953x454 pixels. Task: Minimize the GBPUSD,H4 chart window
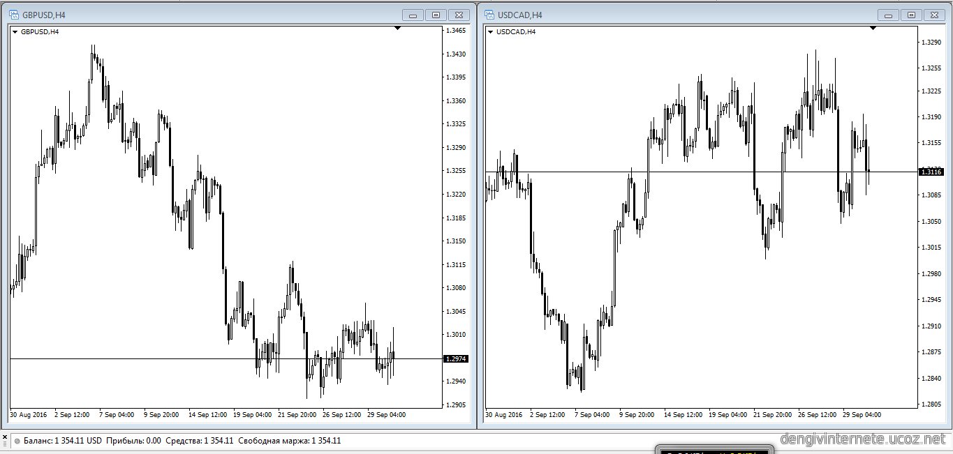pos(413,15)
